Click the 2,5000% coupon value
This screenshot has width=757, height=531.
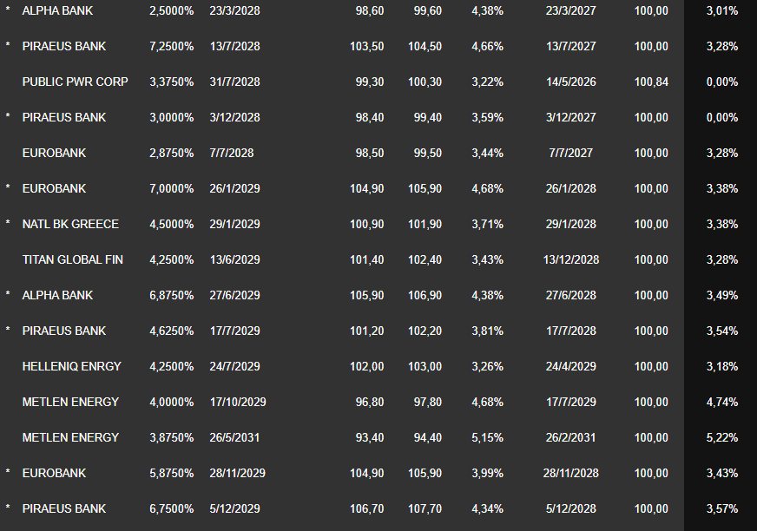point(171,10)
